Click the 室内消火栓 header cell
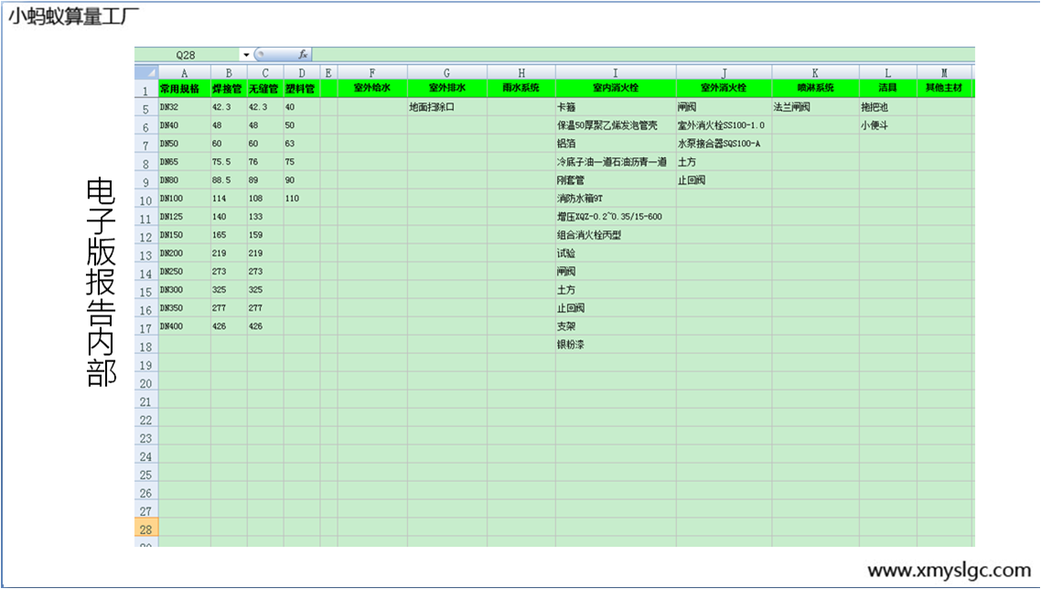 (615, 90)
